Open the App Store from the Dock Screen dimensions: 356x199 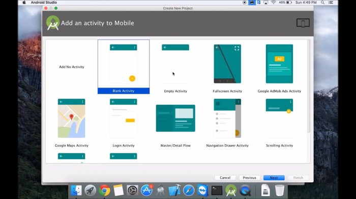click(146, 190)
